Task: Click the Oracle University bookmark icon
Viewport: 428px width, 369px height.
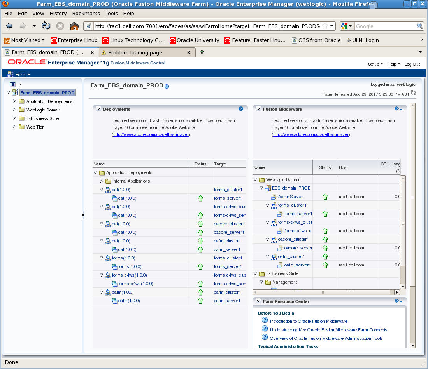Action: [x=172, y=40]
